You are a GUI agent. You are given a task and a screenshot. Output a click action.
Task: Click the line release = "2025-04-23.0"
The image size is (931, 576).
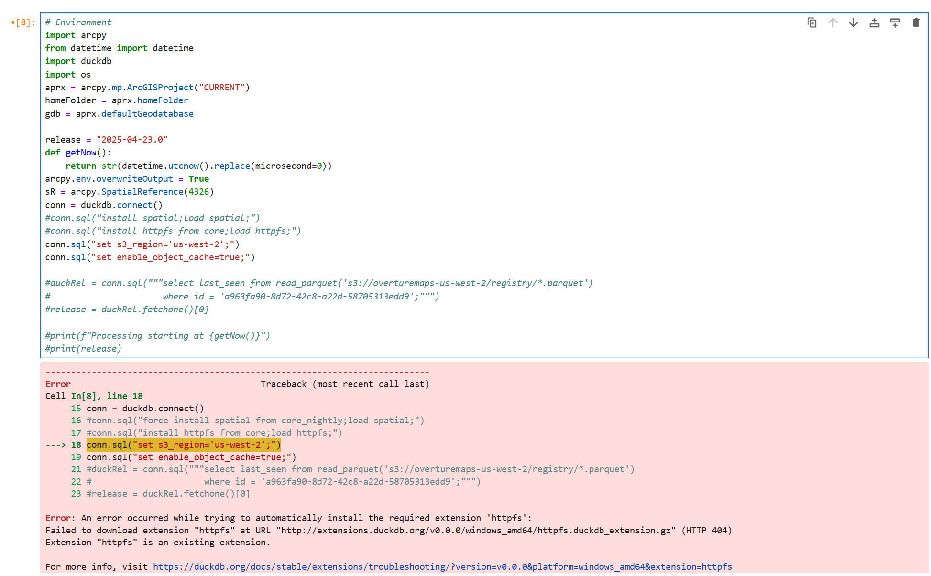point(106,140)
